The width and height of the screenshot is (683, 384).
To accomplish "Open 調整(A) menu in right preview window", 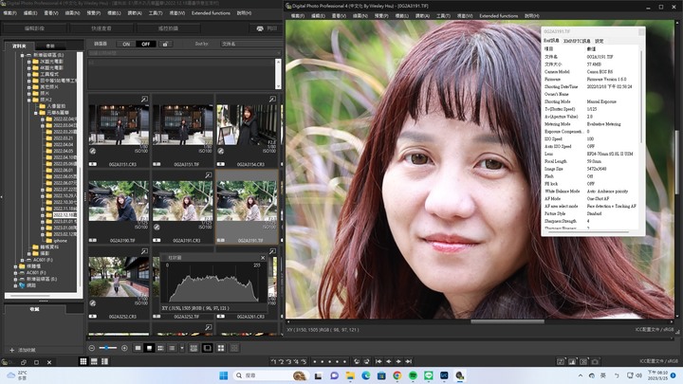I will click(422, 16).
